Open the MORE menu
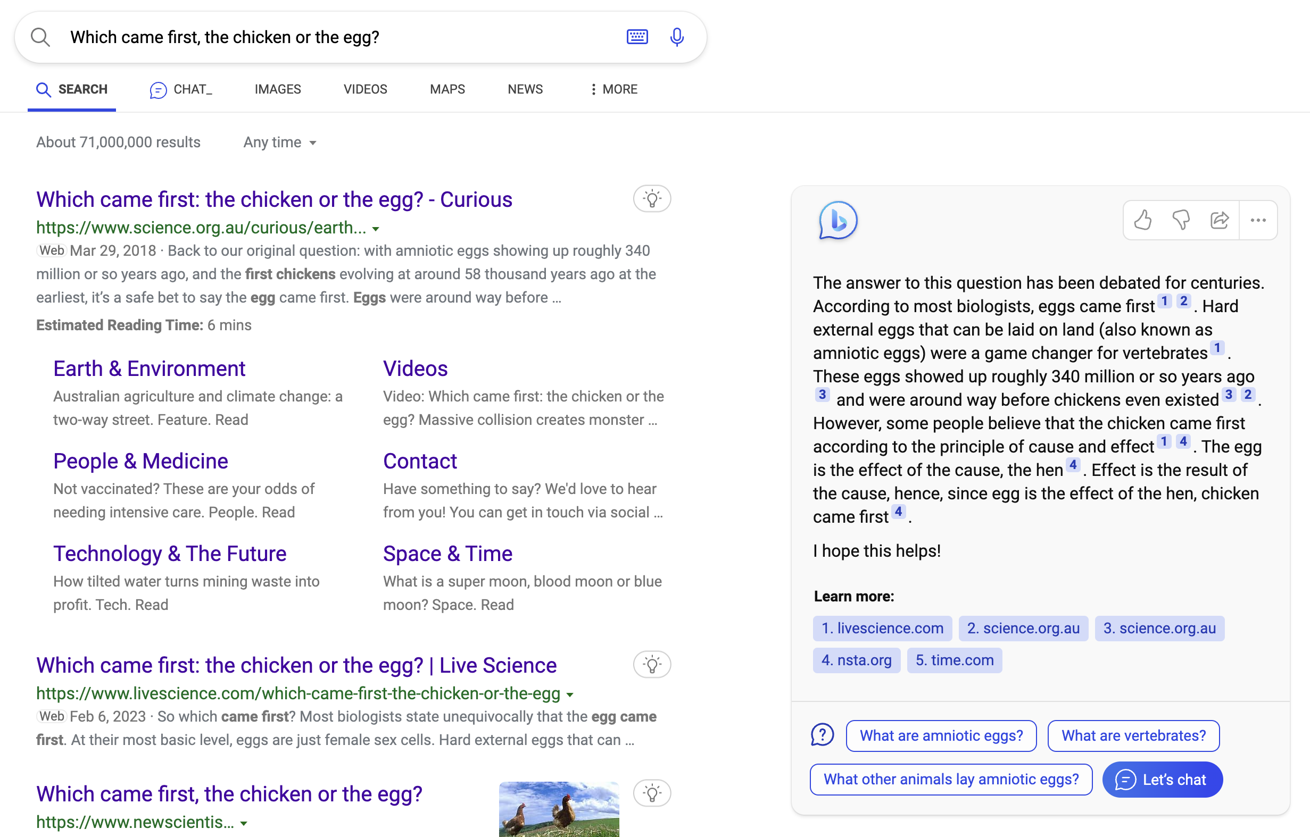 pos(613,89)
